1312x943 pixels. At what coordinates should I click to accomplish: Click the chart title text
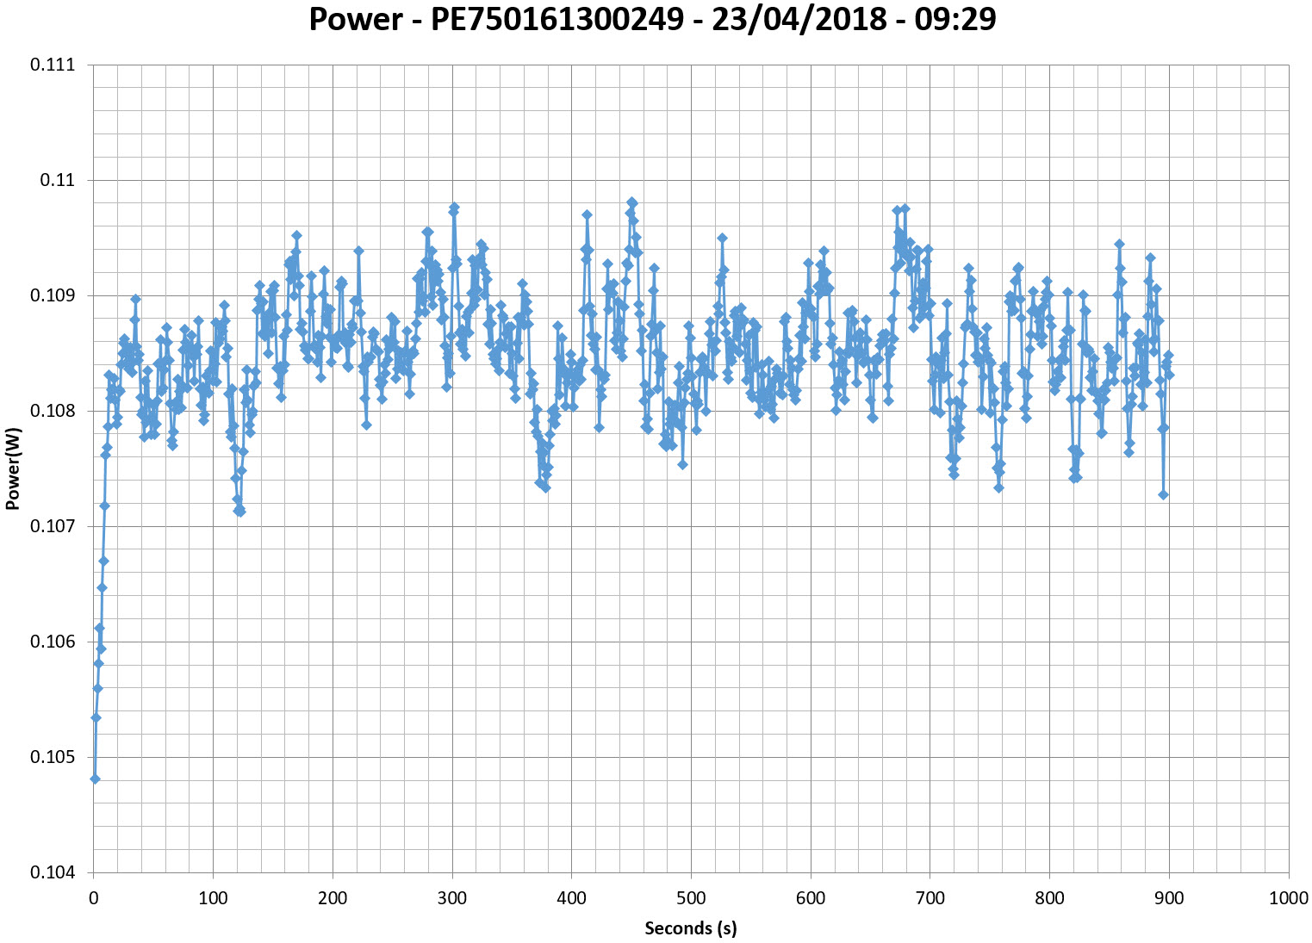(x=652, y=19)
